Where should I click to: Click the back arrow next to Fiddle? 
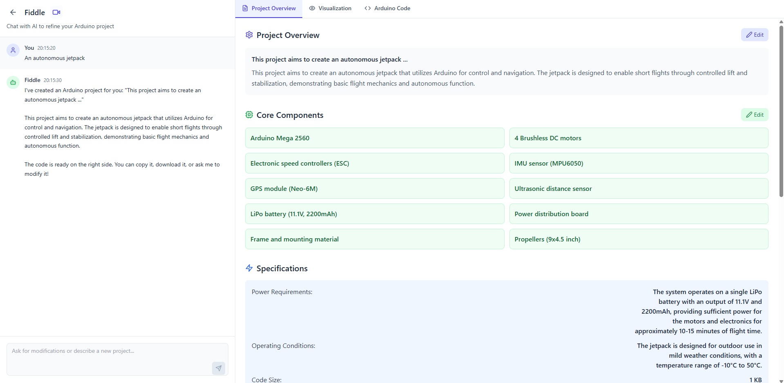point(13,12)
